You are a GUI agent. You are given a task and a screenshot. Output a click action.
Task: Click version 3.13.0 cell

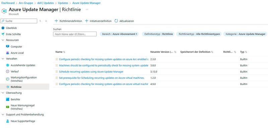tap(154, 72)
